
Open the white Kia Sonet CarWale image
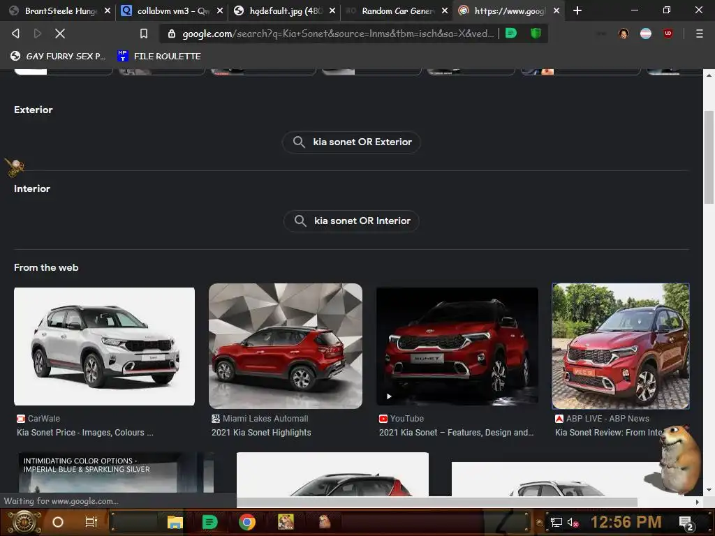(105, 346)
